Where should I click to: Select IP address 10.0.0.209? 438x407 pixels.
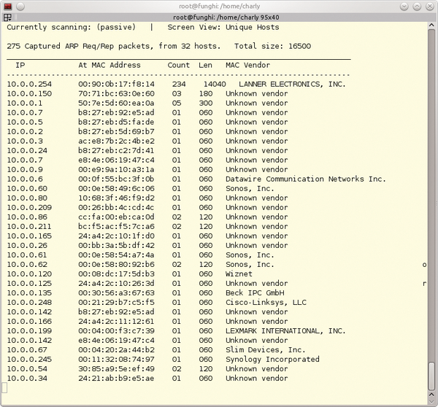click(x=29, y=207)
